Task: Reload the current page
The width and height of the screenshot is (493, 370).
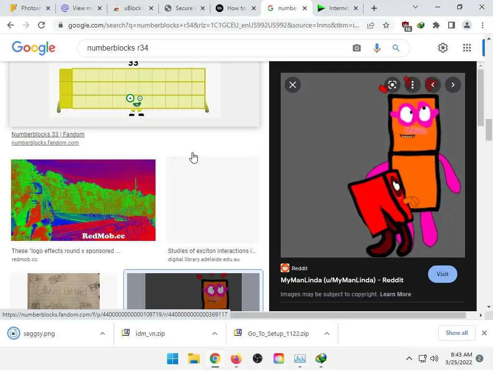Action: pos(41,25)
